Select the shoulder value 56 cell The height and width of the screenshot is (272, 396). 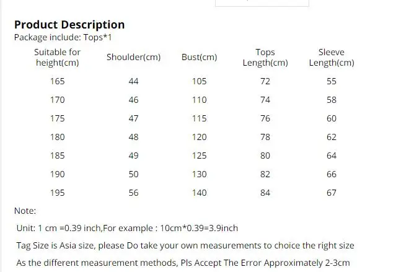click(x=134, y=193)
